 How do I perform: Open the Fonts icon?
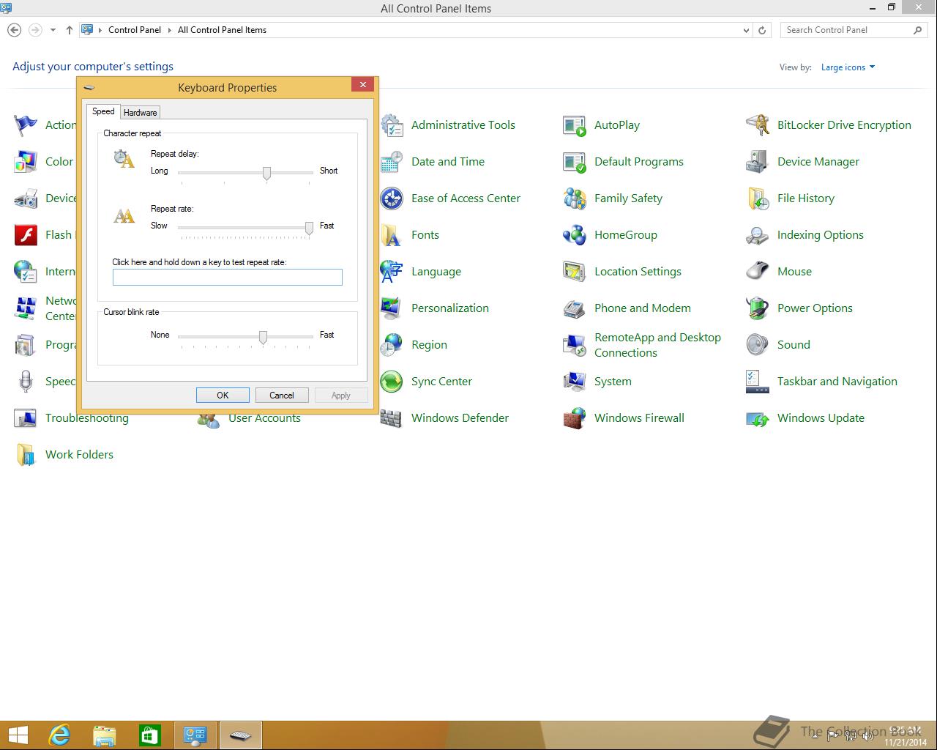(392, 235)
